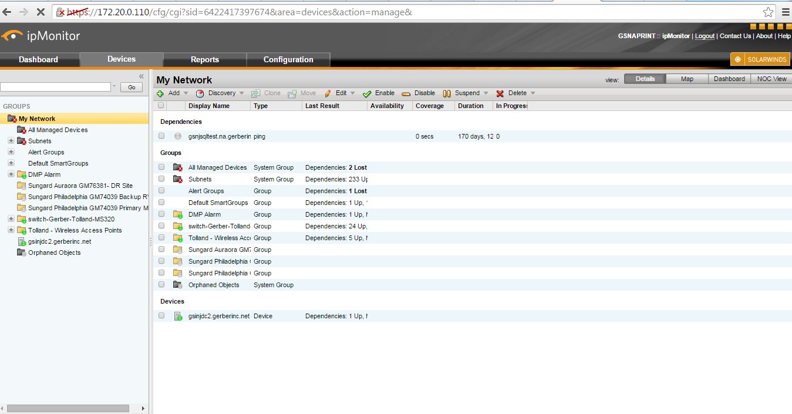This screenshot has width=792, height=414.
Task: Collapse sidebar with double-chevron icon
Action: click(141, 76)
